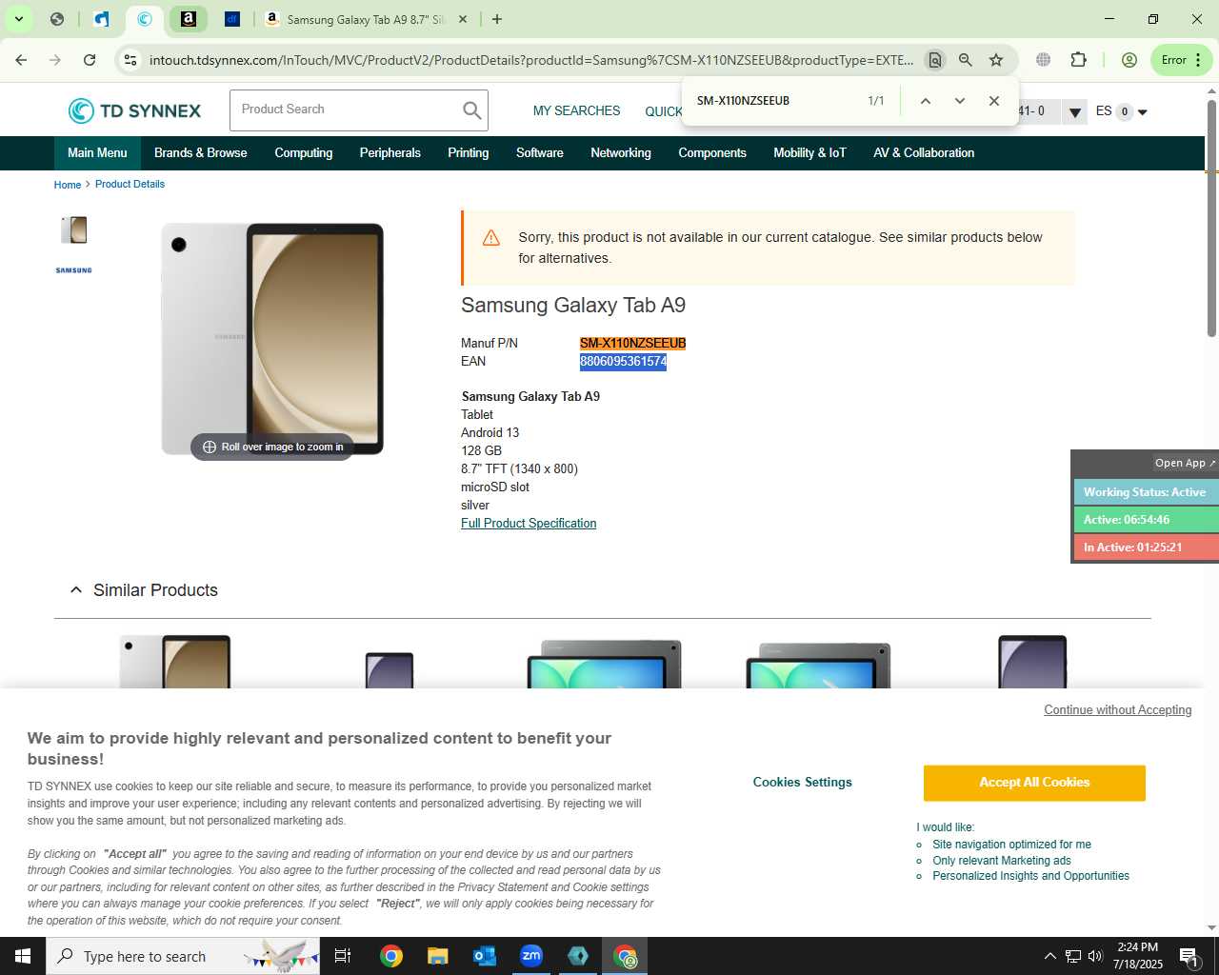Open Outlook from the taskbar
Viewport: 1219px width, 975px height.
(485, 956)
